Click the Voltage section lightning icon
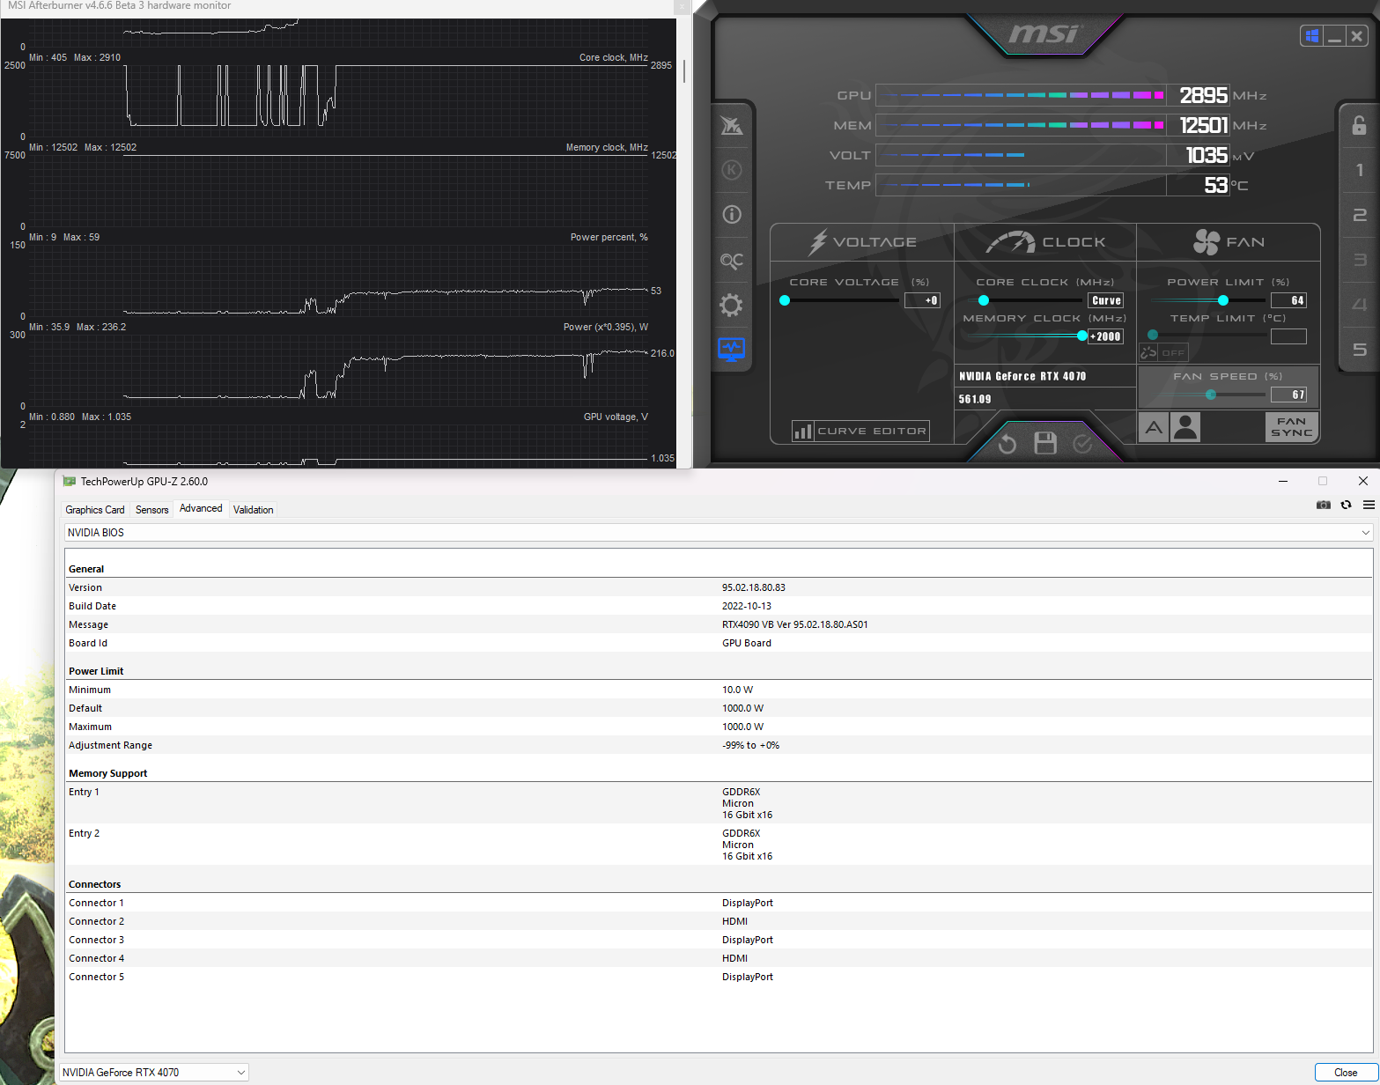The width and height of the screenshot is (1380, 1085). pos(818,241)
